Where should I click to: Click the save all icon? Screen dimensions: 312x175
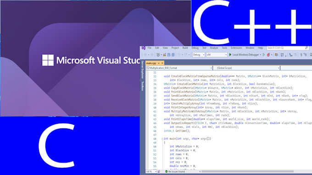(173, 55)
